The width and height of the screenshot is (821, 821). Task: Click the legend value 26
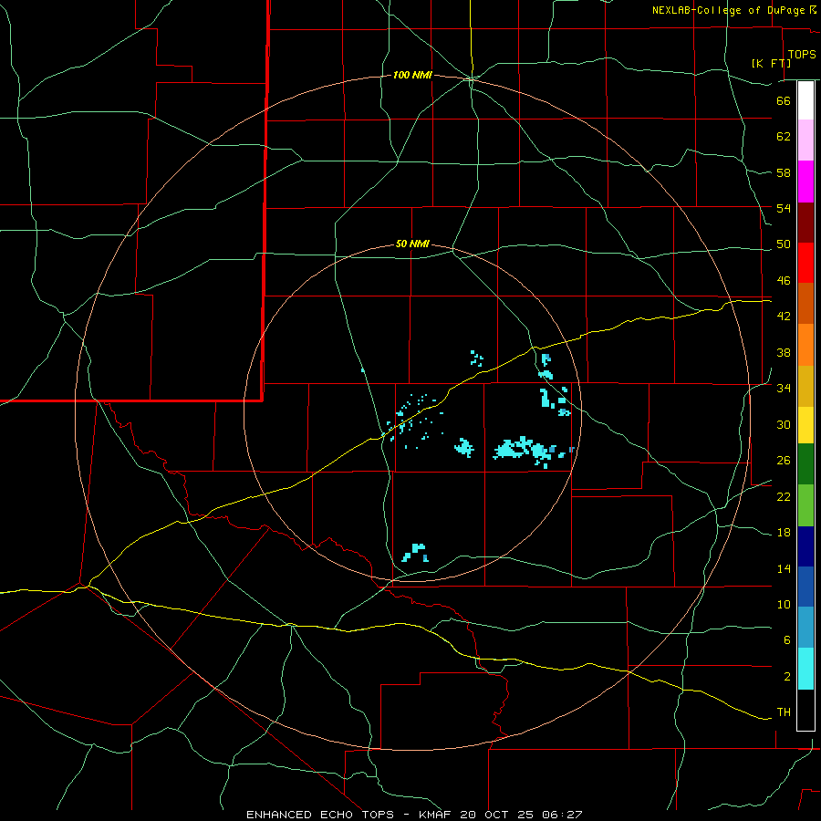tap(784, 461)
